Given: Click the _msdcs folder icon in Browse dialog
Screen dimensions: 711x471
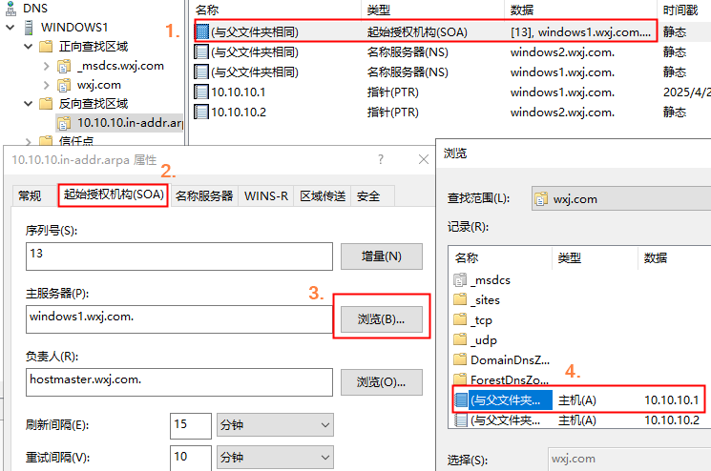Looking at the screenshot, I should click(x=460, y=280).
